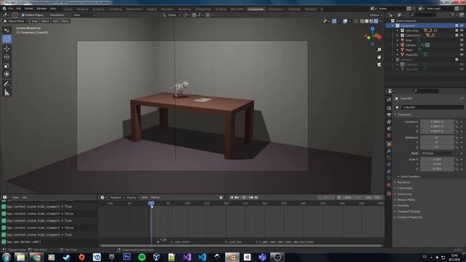
Task: Open Microsoft Teams from the taskbar
Action: pyautogui.click(x=262, y=257)
